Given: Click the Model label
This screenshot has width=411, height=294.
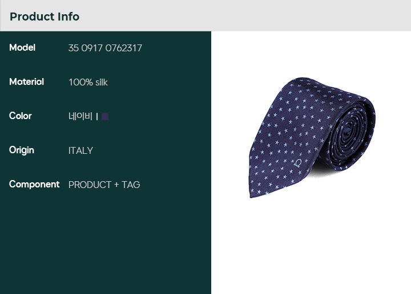Looking at the screenshot, I should click(x=22, y=48).
